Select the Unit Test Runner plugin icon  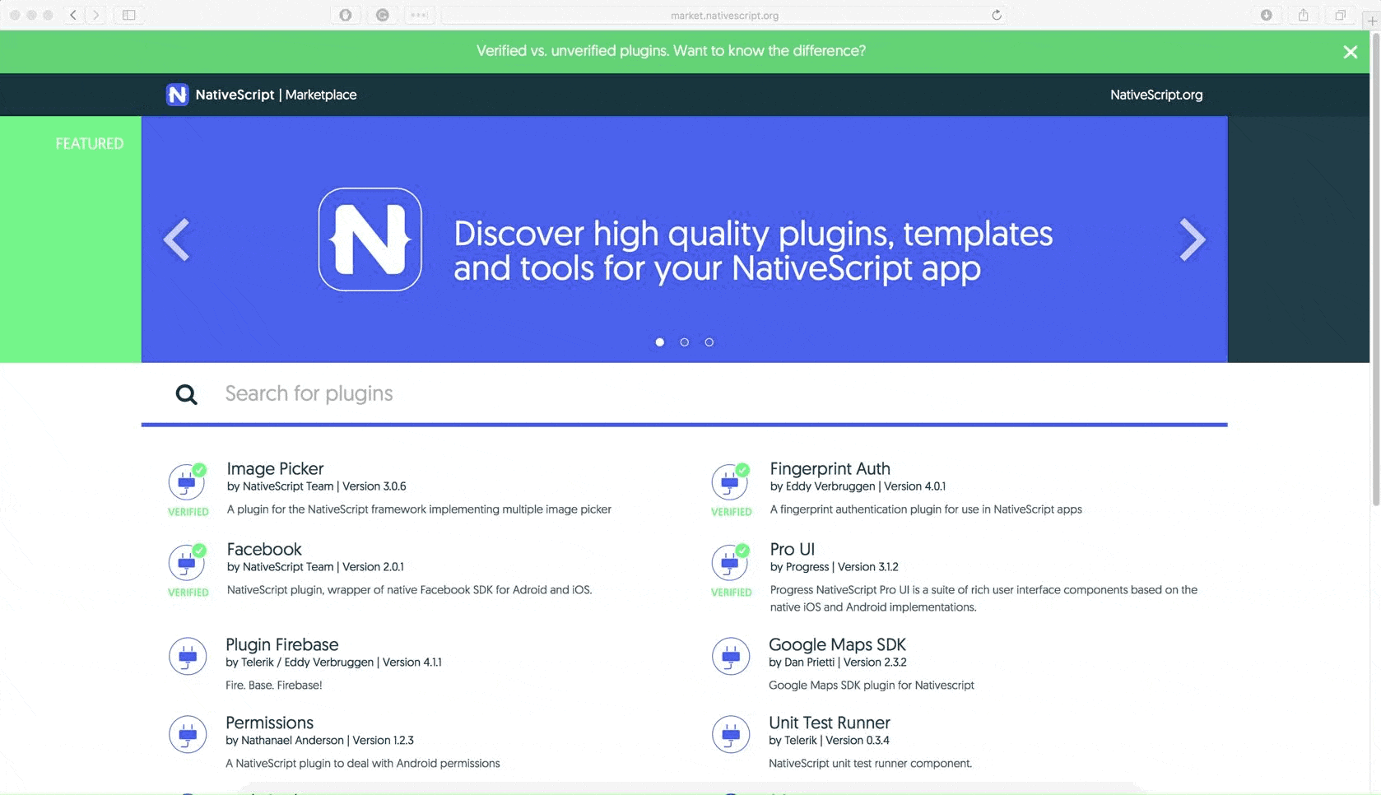(x=731, y=734)
